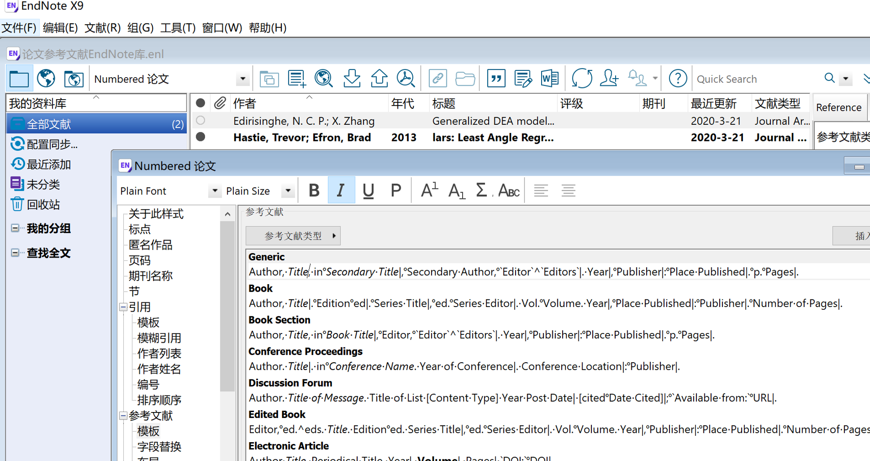Click the Find Full Text icon

pyautogui.click(x=406, y=79)
